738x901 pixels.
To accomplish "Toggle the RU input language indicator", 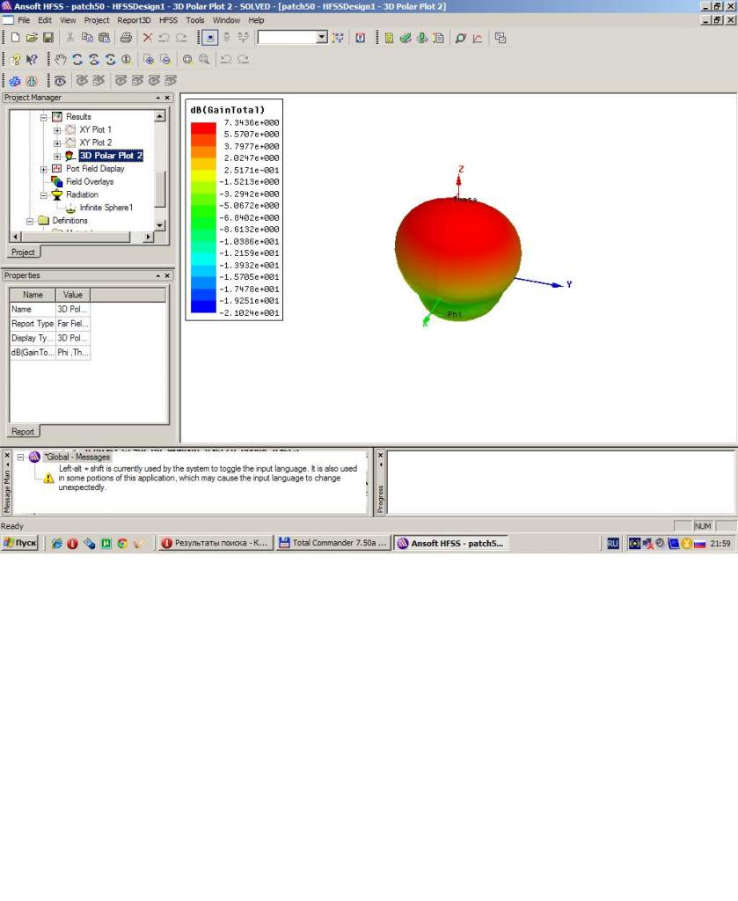I will point(613,543).
